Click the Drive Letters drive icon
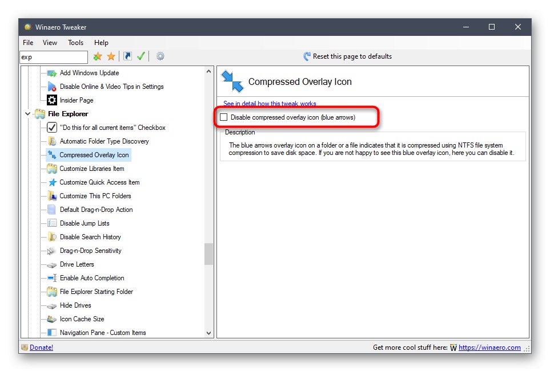This screenshot has width=550, height=372. point(52,265)
